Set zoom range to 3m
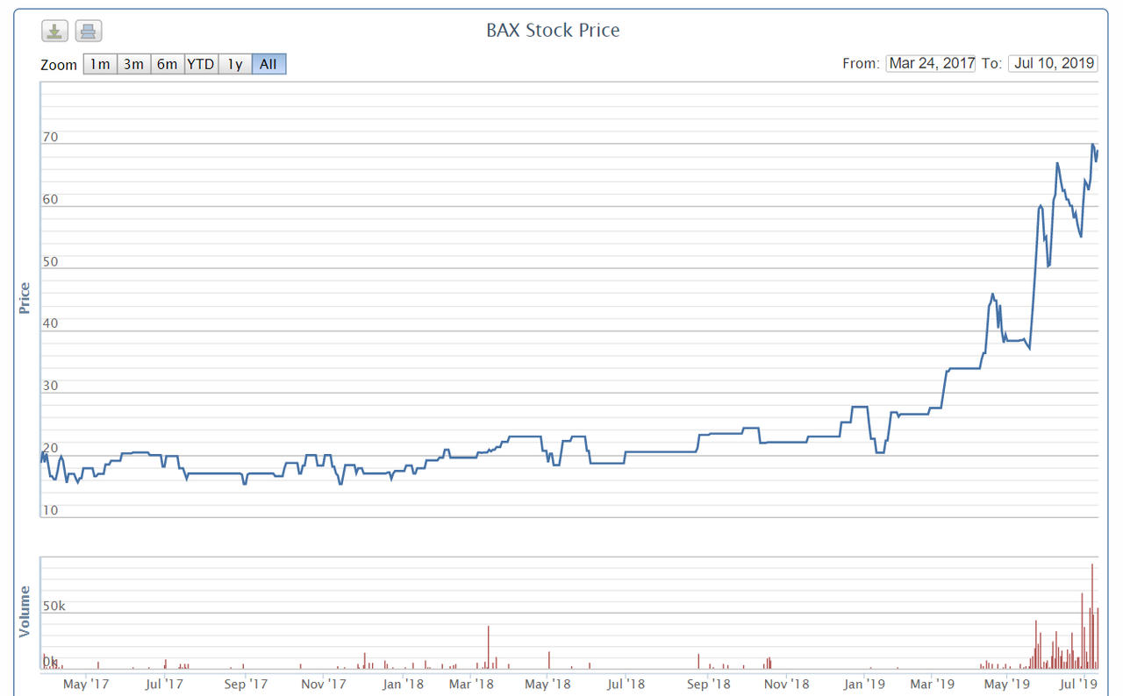Screen dimensions: 1123x696 133,64
